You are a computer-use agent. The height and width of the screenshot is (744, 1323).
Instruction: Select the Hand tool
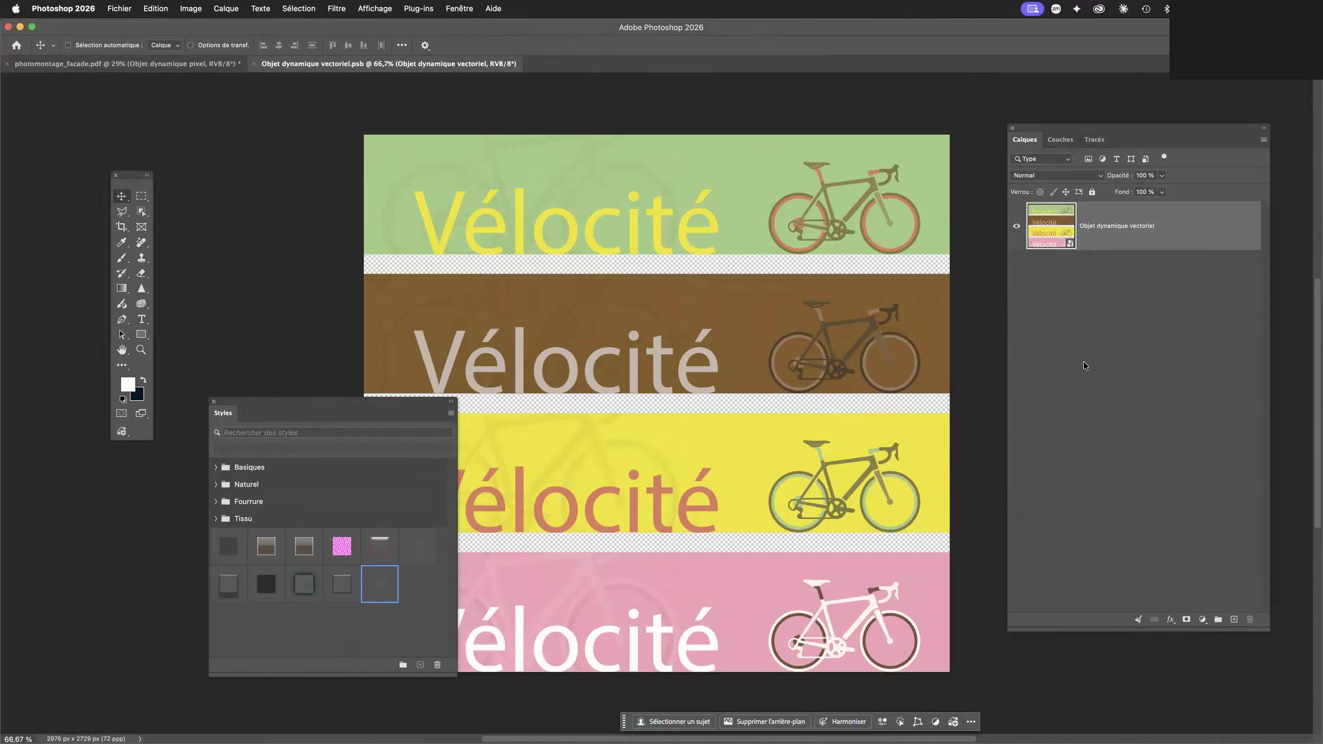coord(122,350)
